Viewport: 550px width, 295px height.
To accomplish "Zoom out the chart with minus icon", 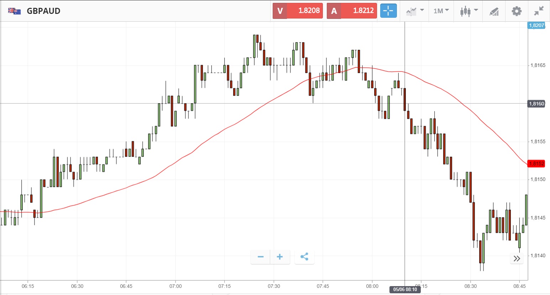I will coord(261,257).
